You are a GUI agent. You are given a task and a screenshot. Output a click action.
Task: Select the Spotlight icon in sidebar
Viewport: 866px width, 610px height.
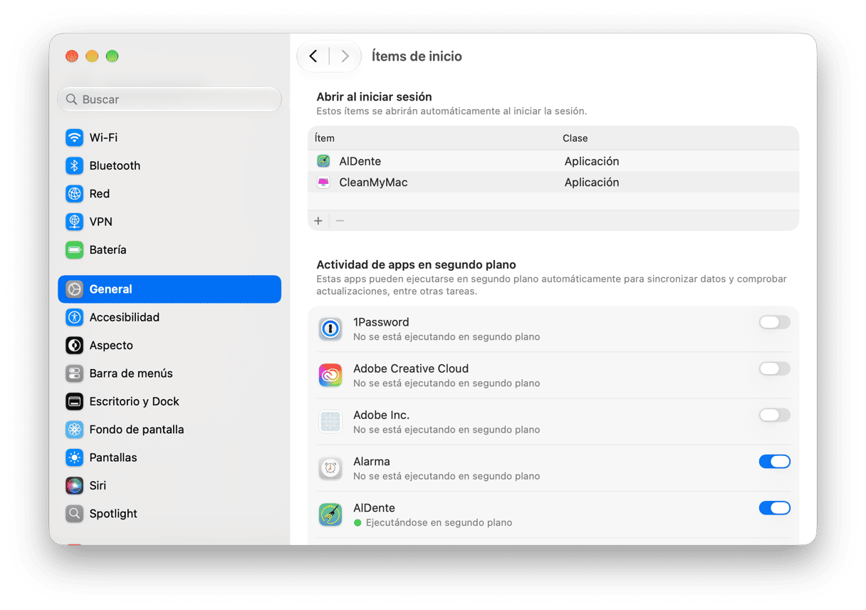click(75, 514)
